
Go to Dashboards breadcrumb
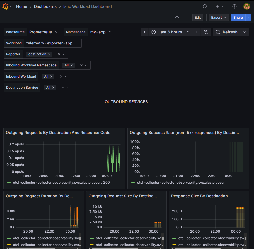coord(45,6)
